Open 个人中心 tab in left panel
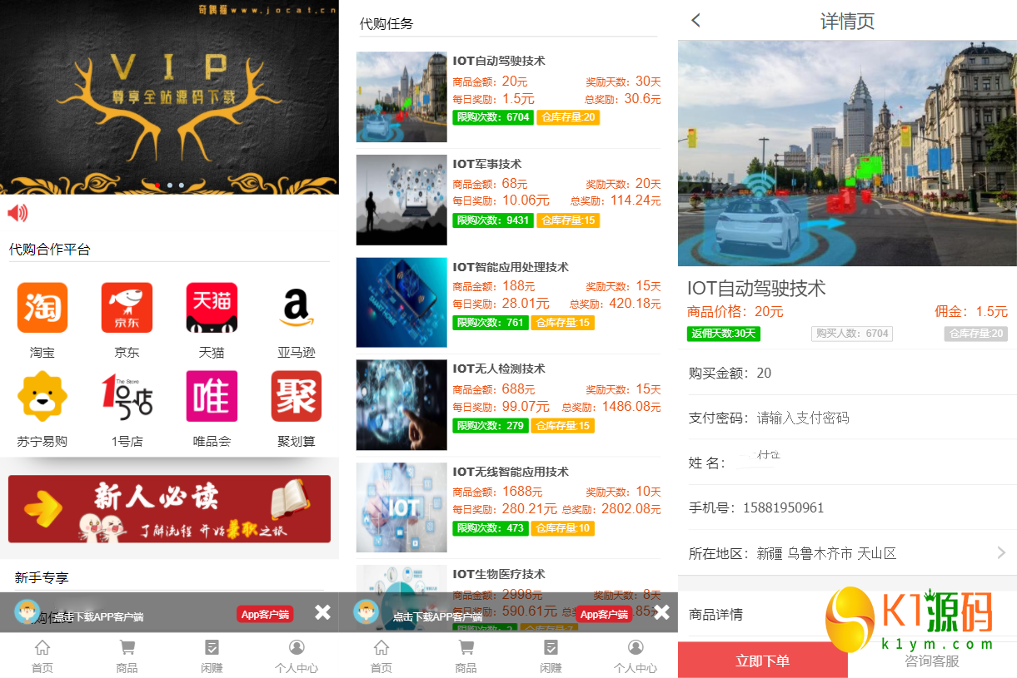 [297, 656]
